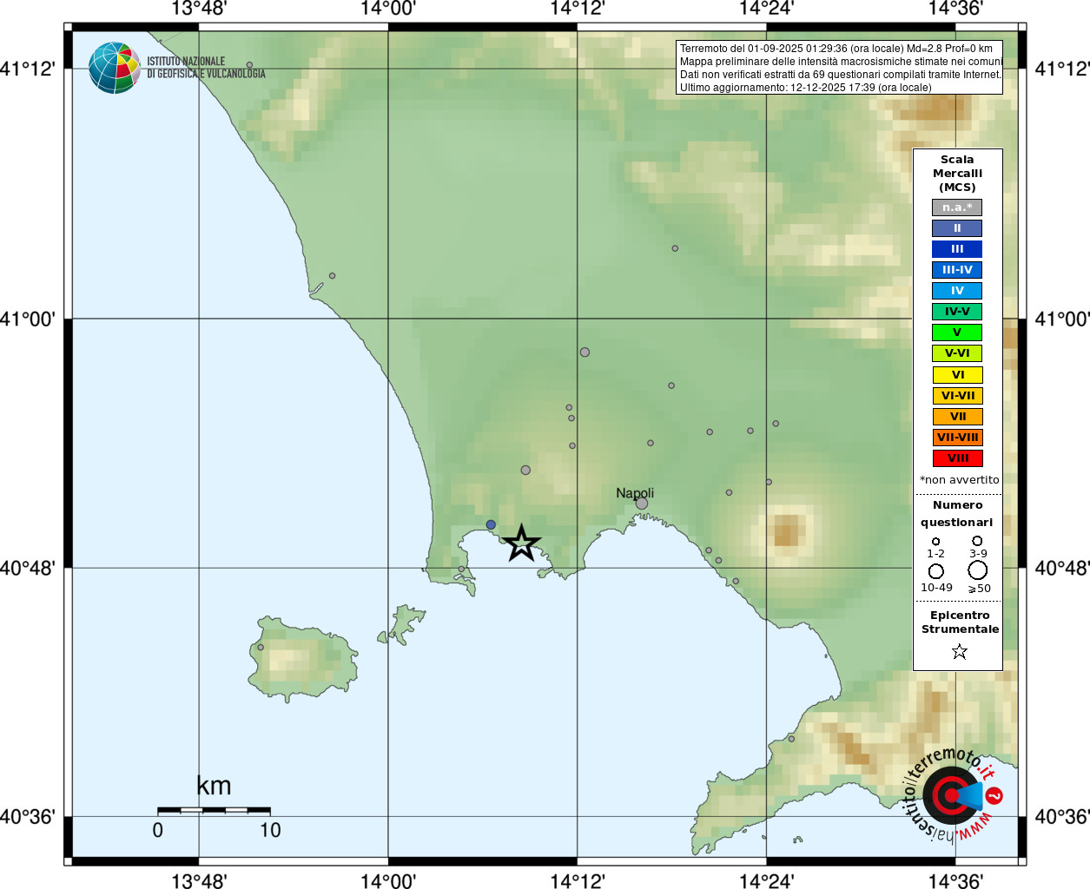Click the '*non avvertito' legend note

(959, 480)
